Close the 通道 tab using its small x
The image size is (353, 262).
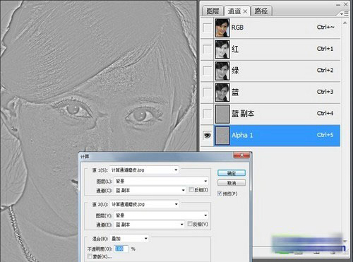coord(245,11)
